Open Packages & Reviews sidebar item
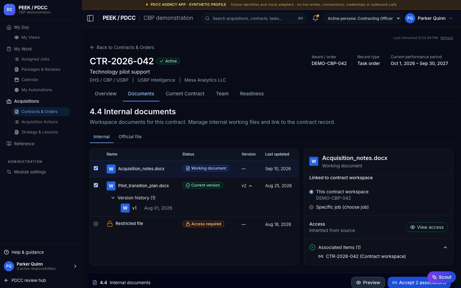461x288 pixels. 41,69
